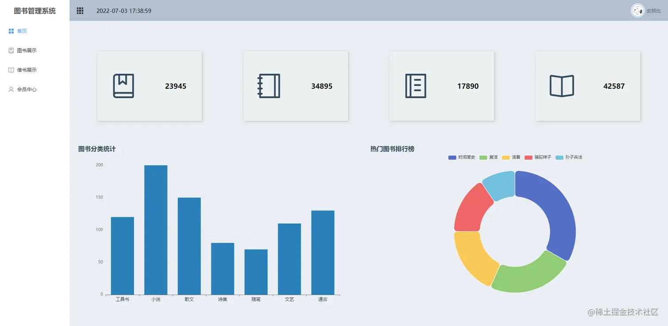Viewport: 668px width, 326px height.
Task: Toggle the 孙子兵法 light-blue legend swatch
Action: [x=559, y=157]
